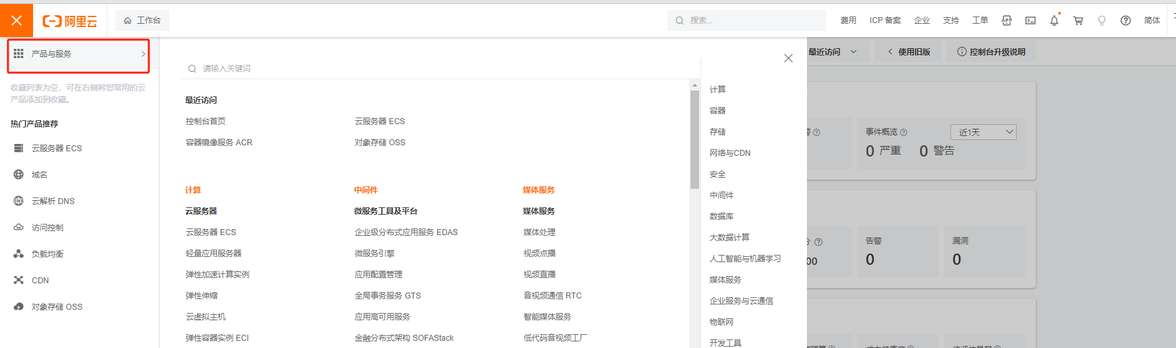1176x348 pixels.
Task: Open the 企业 menu
Action: (x=921, y=20)
